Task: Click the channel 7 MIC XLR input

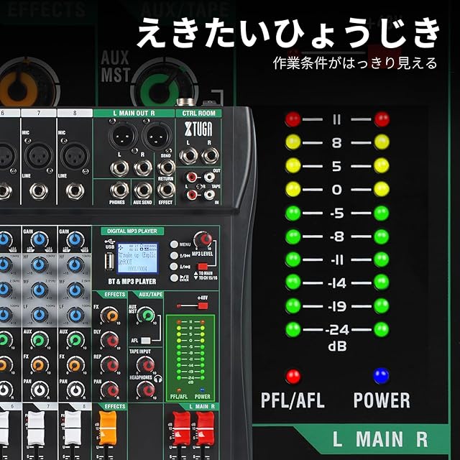Action: pyautogui.click(x=39, y=157)
